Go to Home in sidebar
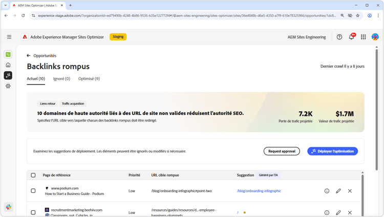 click(8, 65)
